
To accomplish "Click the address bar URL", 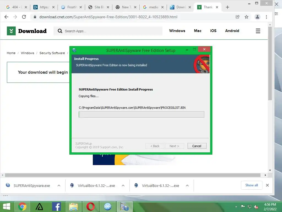I will pyautogui.click(x=108, y=17).
